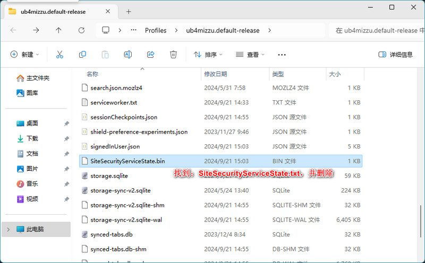Click the This PC monitor icon in address bar
425x263 pixels.
click(106, 30)
